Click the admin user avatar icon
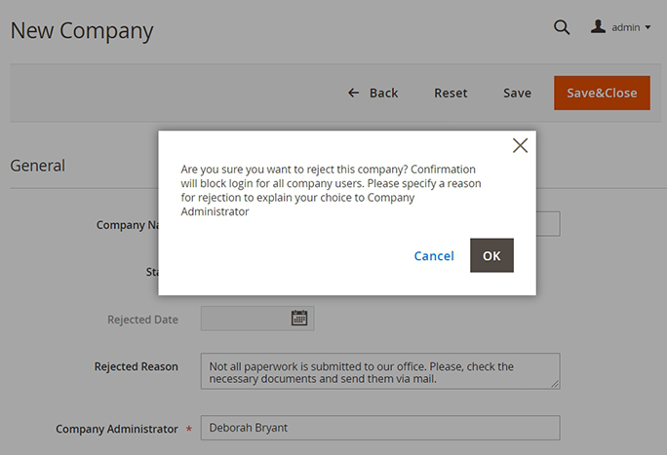This screenshot has width=667, height=455. [x=599, y=27]
